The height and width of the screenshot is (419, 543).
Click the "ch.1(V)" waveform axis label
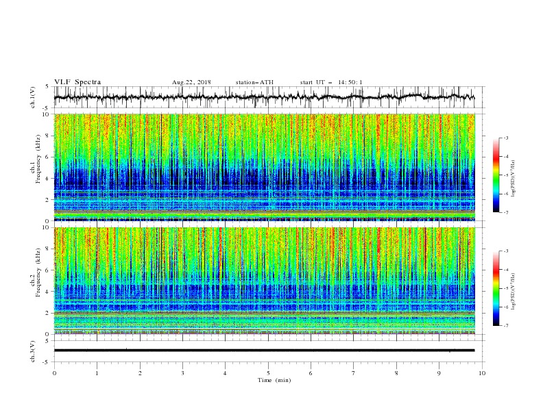coord(33,97)
